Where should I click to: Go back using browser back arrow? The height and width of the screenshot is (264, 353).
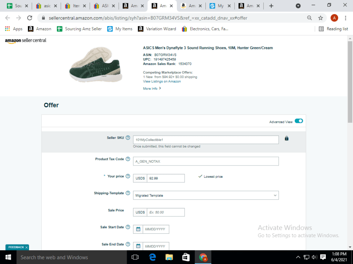[x=8, y=18]
